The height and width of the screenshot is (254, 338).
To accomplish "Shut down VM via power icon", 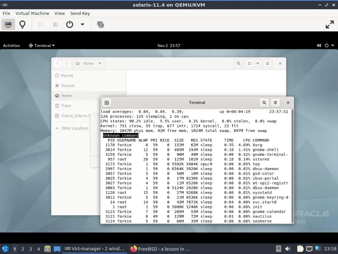I will (69, 24).
